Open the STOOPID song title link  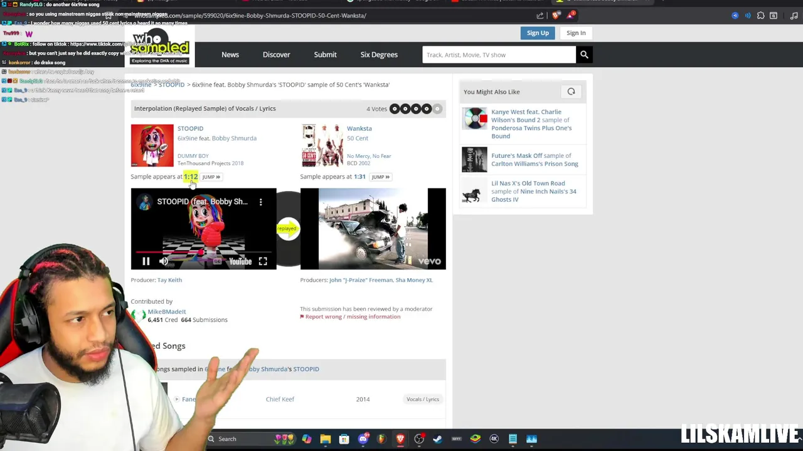[x=190, y=128]
